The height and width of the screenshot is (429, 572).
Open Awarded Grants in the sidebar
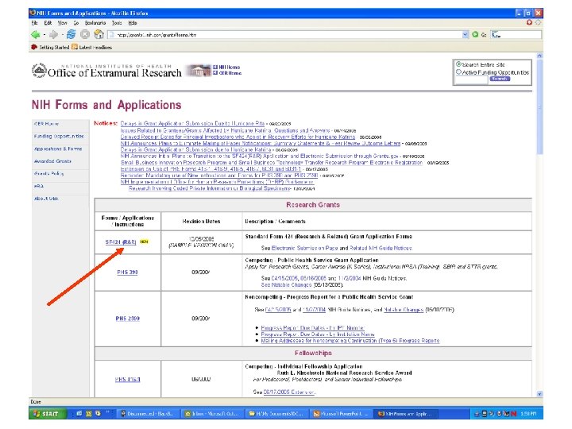52,160
